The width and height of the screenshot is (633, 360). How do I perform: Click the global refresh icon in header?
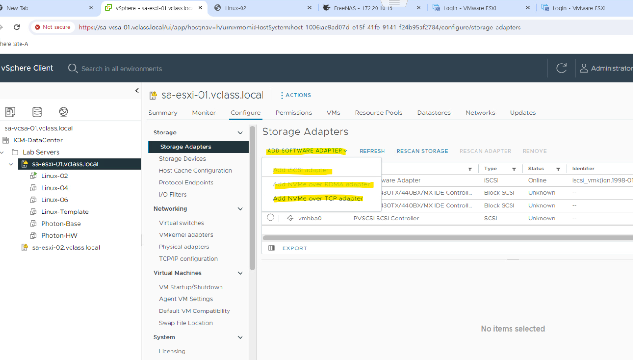coord(562,68)
